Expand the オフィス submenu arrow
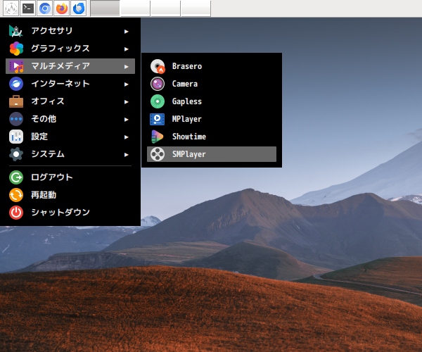The image size is (422, 352). point(126,102)
